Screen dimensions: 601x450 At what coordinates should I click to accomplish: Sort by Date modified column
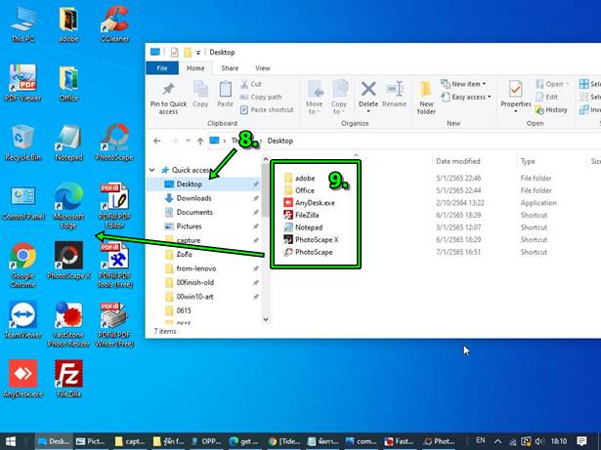pos(457,161)
